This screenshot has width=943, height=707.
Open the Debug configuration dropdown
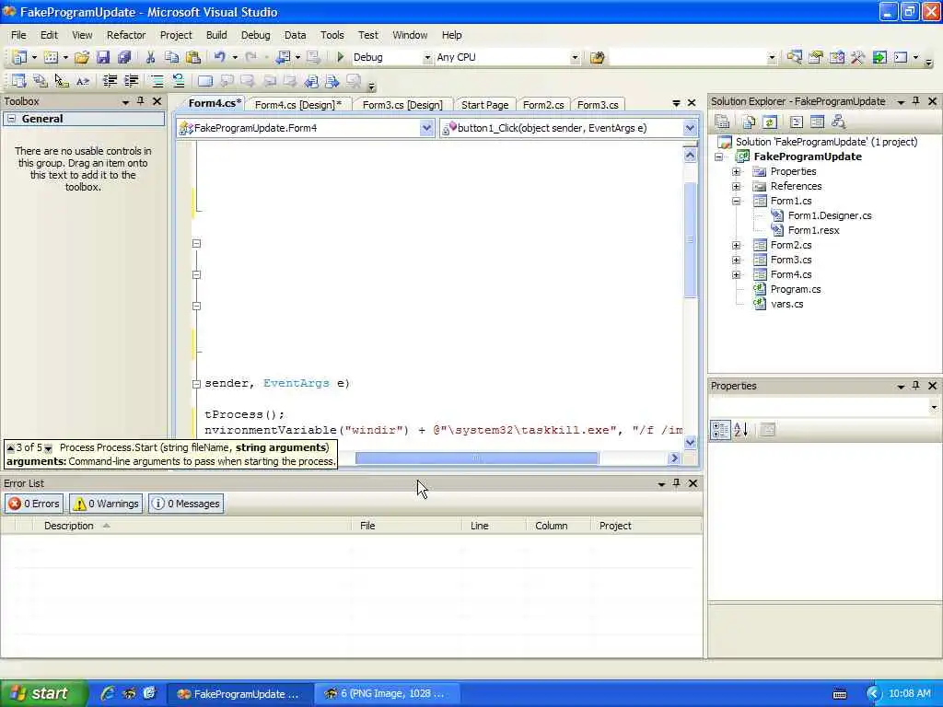[427, 58]
